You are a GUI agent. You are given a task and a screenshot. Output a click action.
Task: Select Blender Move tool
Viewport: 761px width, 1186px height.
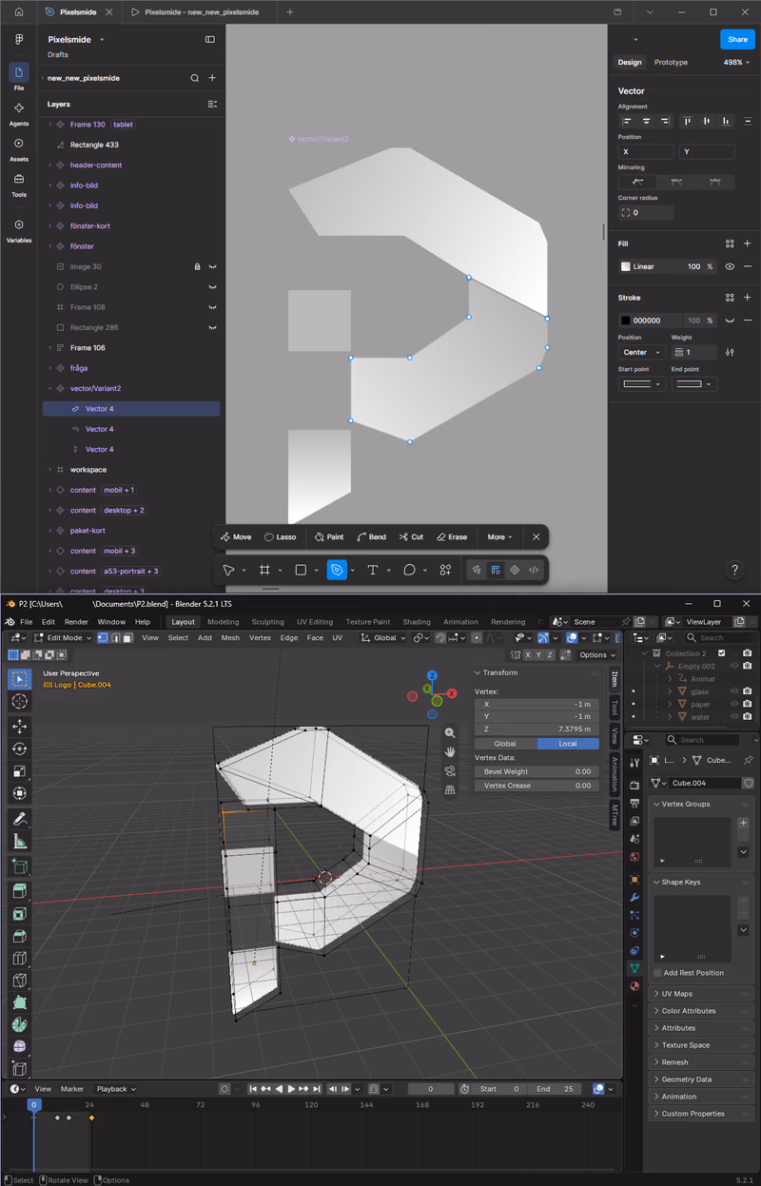pyautogui.click(x=19, y=727)
